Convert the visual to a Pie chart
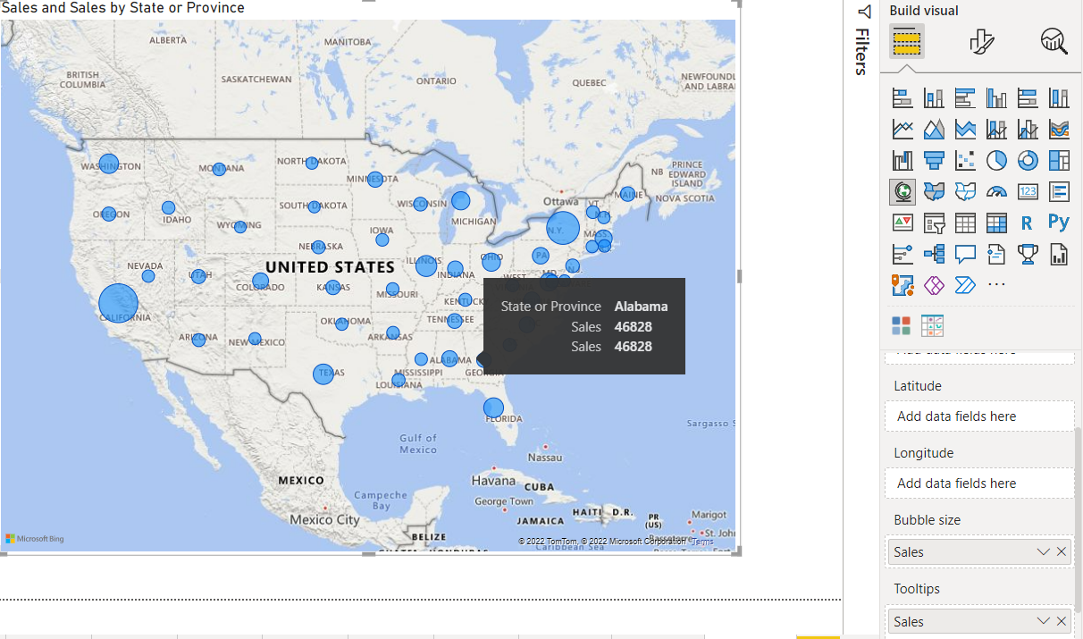The image size is (1083, 639). click(996, 161)
